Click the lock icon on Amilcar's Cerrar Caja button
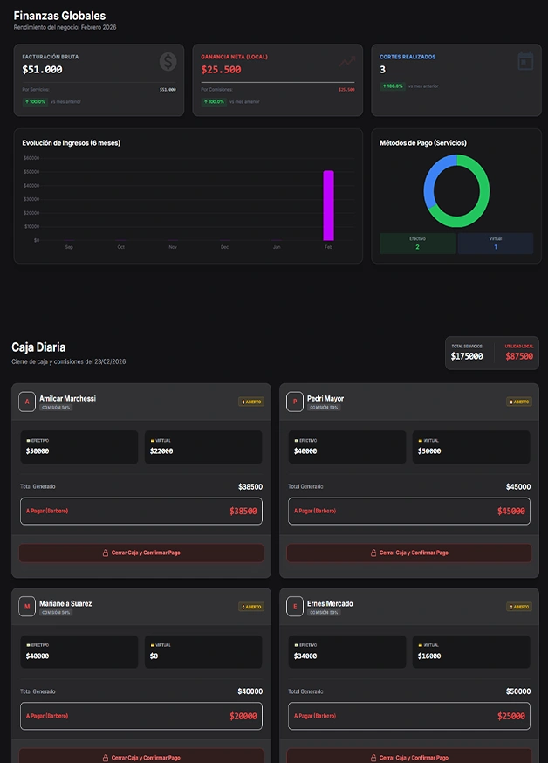Image resolution: width=548 pixels, height=763 pixels. (106, 553)
